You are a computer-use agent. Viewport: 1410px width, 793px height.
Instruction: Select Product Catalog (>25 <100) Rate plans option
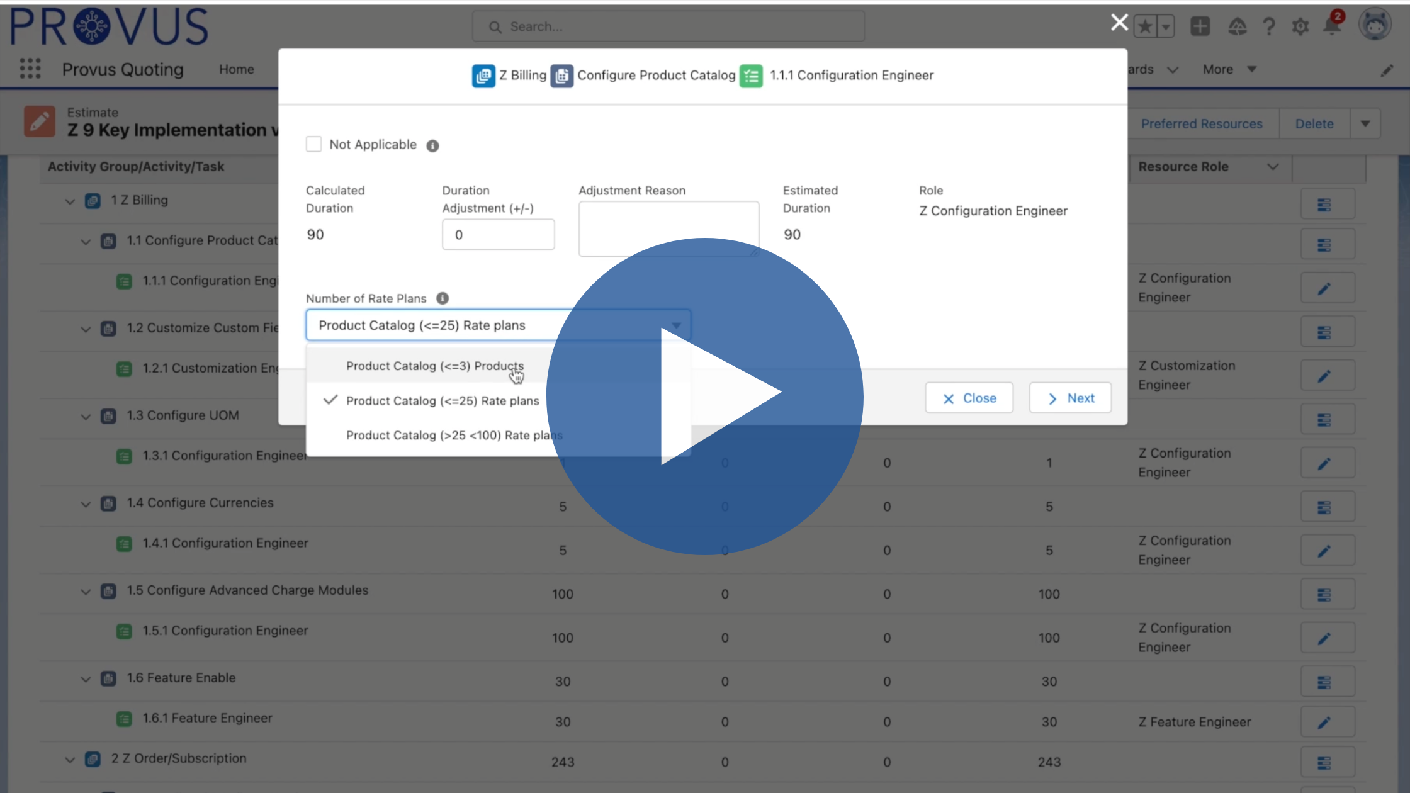(x=454, y=435)
